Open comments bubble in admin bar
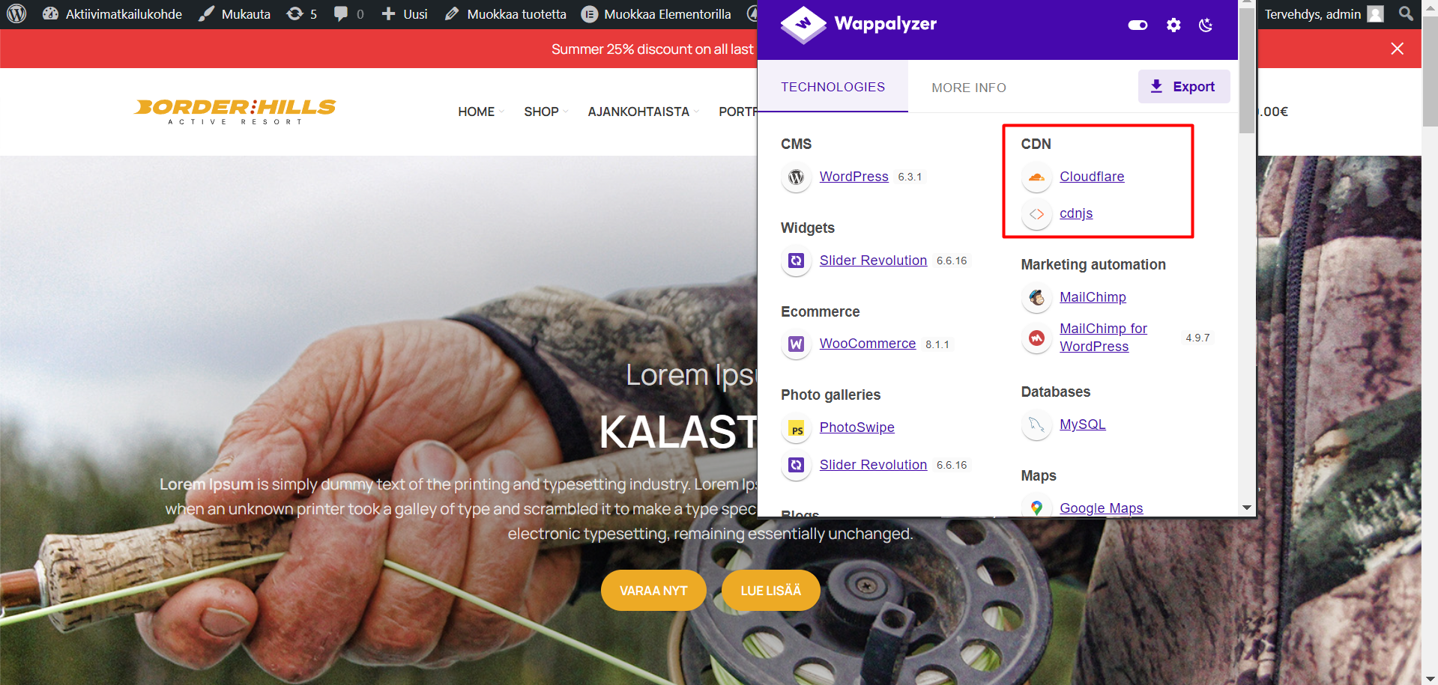Screen dimensions: 1438x685 (x=349, y=14)
